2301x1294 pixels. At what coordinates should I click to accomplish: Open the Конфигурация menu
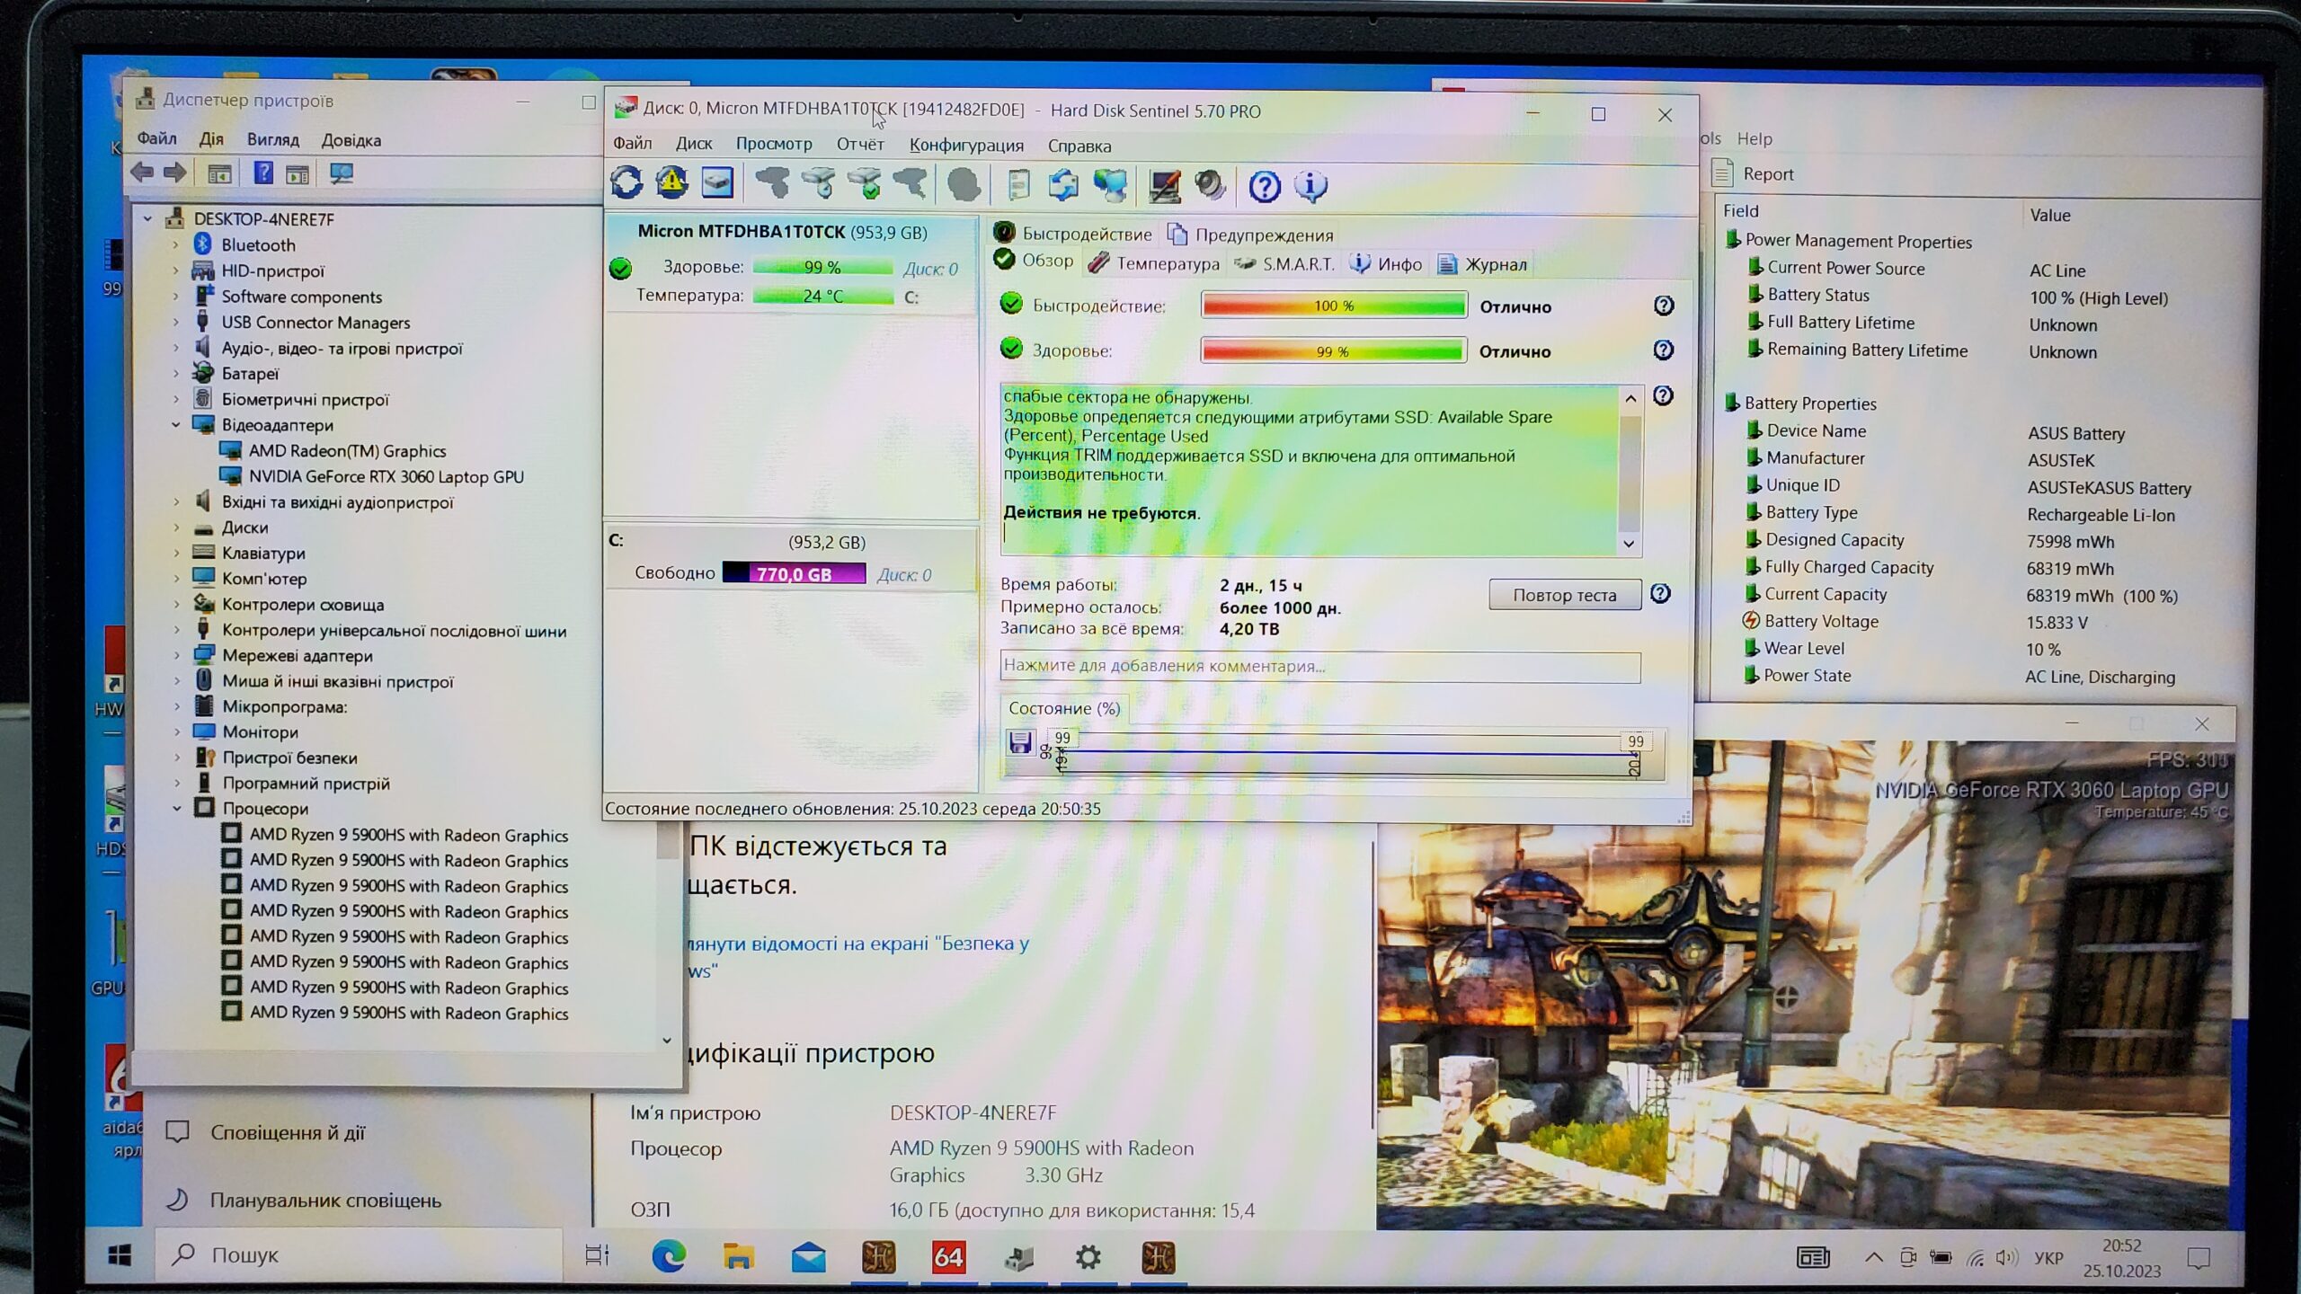tap(965, 146)
